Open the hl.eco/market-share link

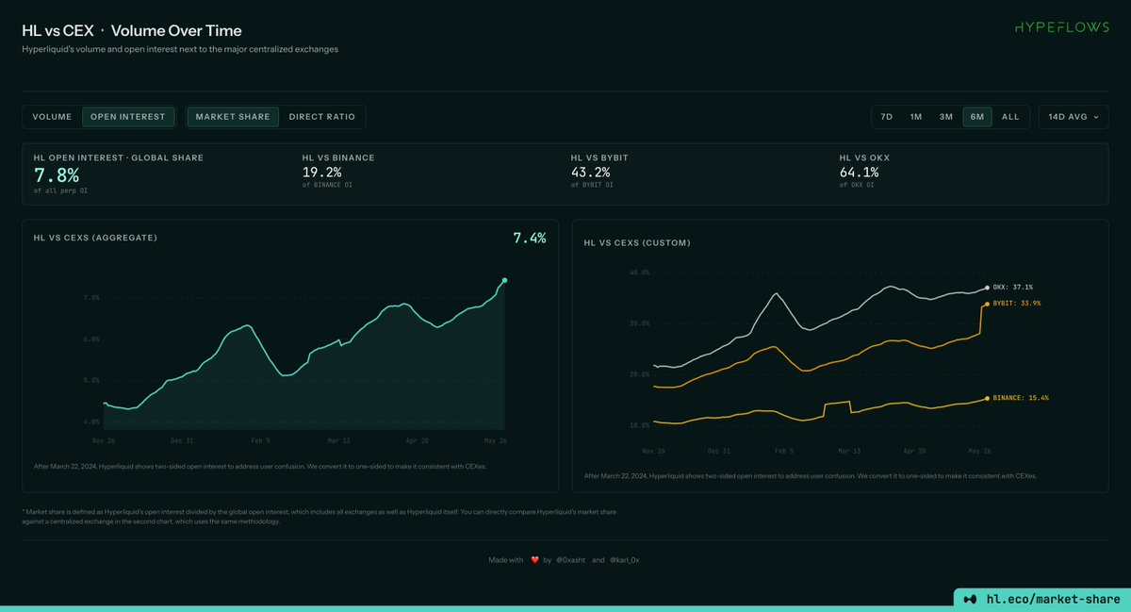[x=1054, y=598]
